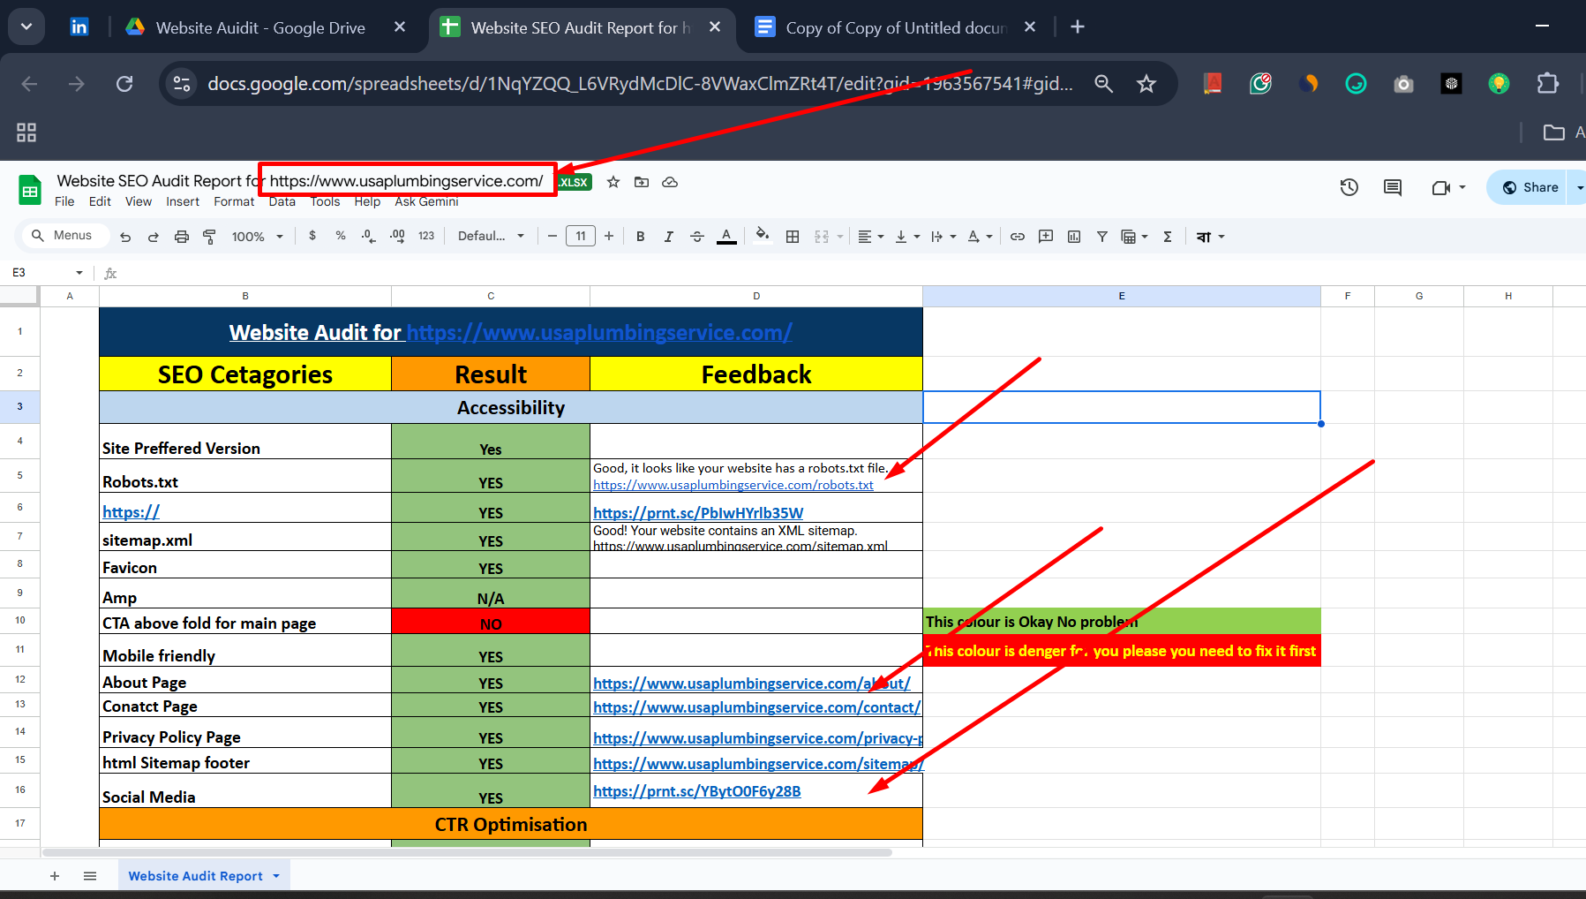Image resolution: width=1586 pixels, height=899 pixels.
Task: Follow the robots.txt link in Feedback
Action: pos(733,485)
